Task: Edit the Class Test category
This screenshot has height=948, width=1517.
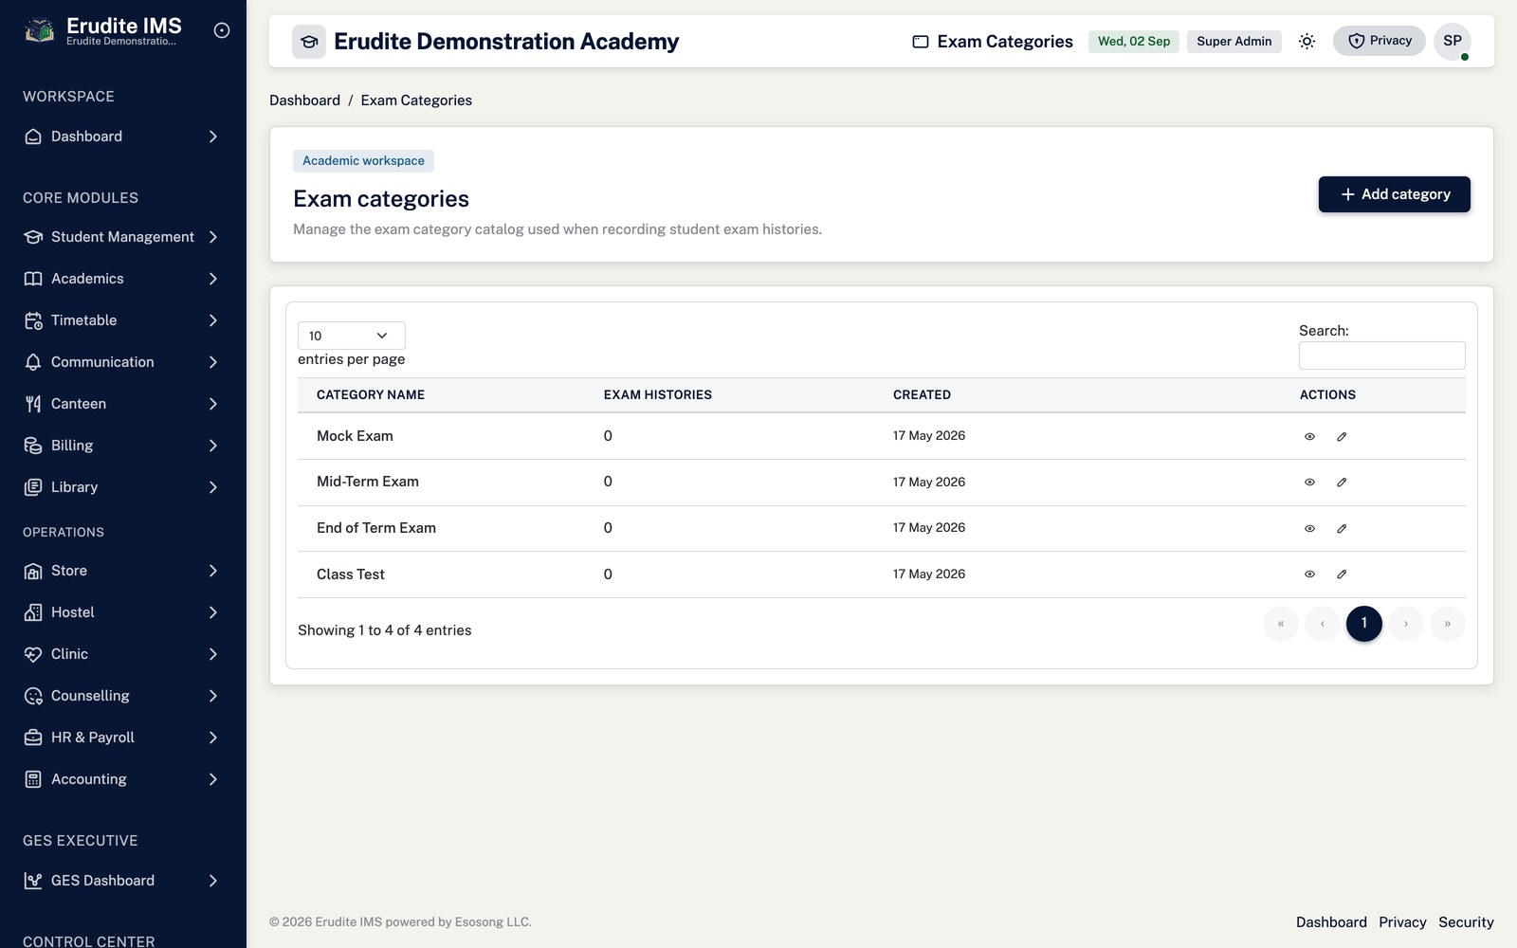Action: [1342, 574]
